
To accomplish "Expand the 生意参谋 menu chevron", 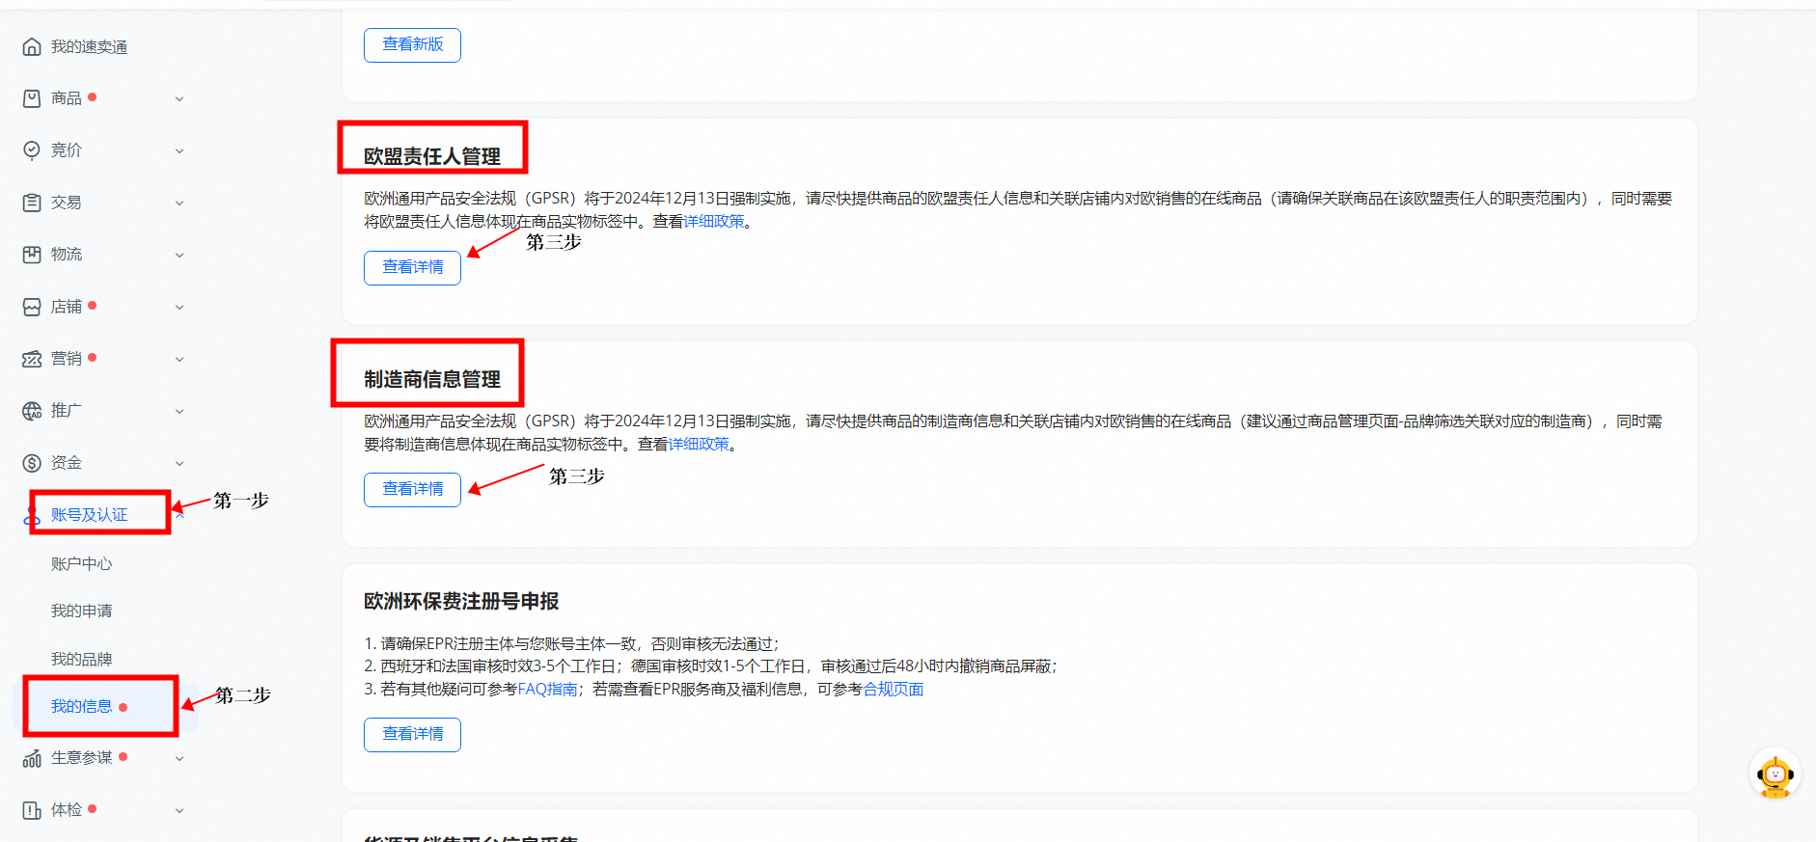I will click(x=179, y=758).
